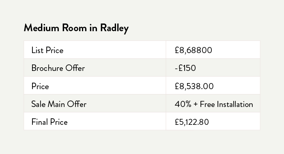Click the word Free in the offer text
Screen dimensions: 284x154
coord(207,104)
